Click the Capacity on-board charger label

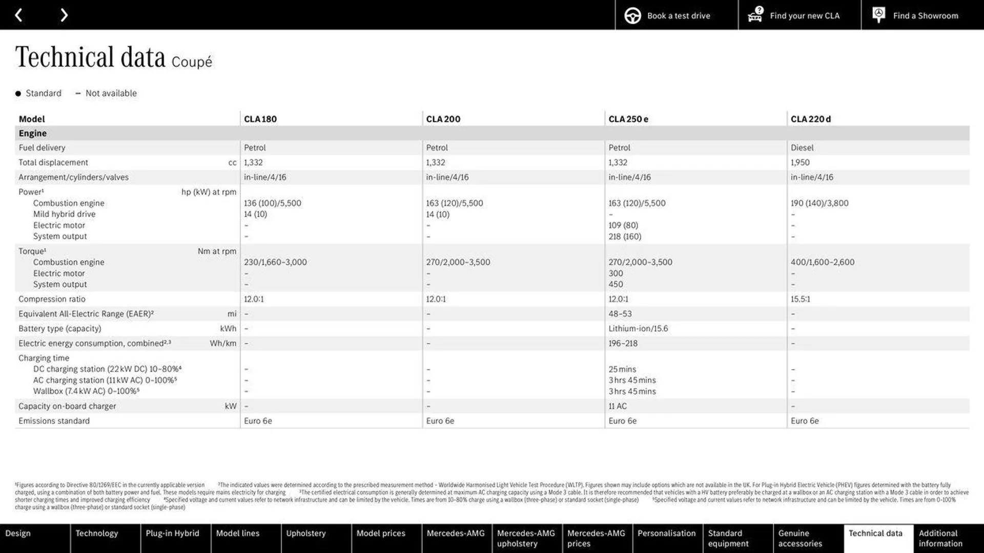point(67,406)
